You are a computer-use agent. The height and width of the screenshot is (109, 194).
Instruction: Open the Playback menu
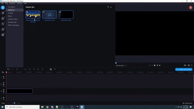[x=12, y=3]
